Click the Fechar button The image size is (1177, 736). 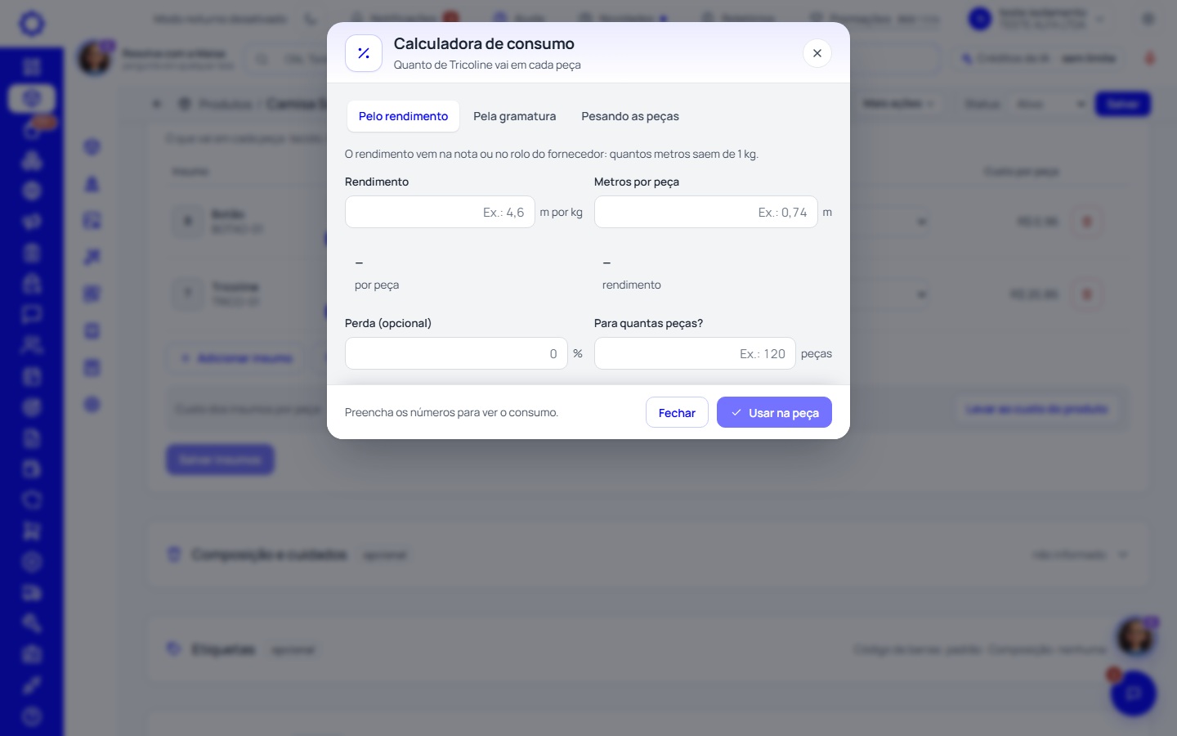point(677,412)
